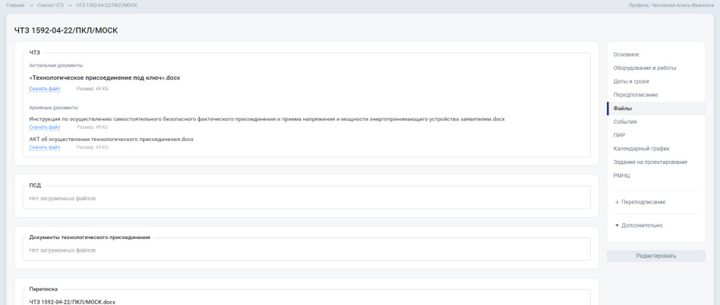Click the Архивные документы label
This screenshot has width=720, height=305.
[x=54, y=108]
